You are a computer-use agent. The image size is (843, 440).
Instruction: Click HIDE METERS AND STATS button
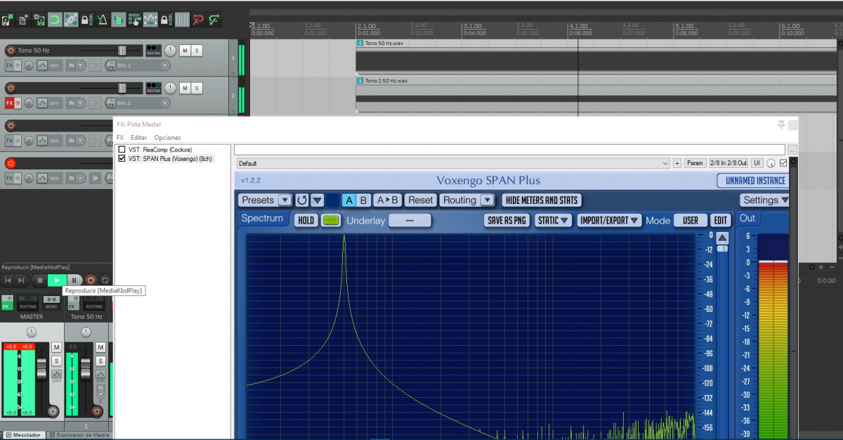click(x=542, y=200)
